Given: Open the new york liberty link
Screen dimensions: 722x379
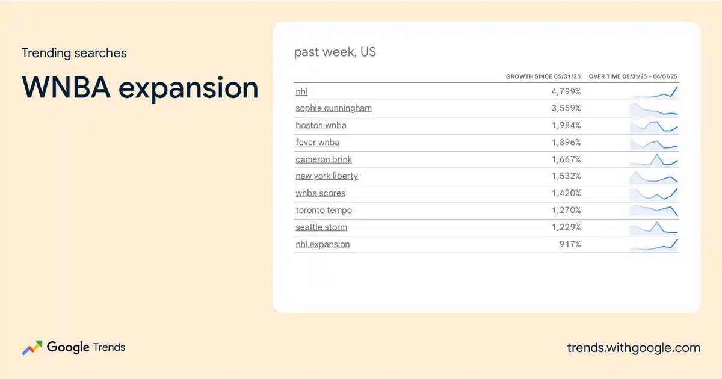Looking at the screenshot, I should coord(327,176).
